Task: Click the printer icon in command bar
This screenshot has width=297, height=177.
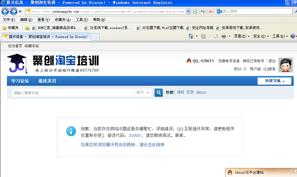Action: [223, 36]
